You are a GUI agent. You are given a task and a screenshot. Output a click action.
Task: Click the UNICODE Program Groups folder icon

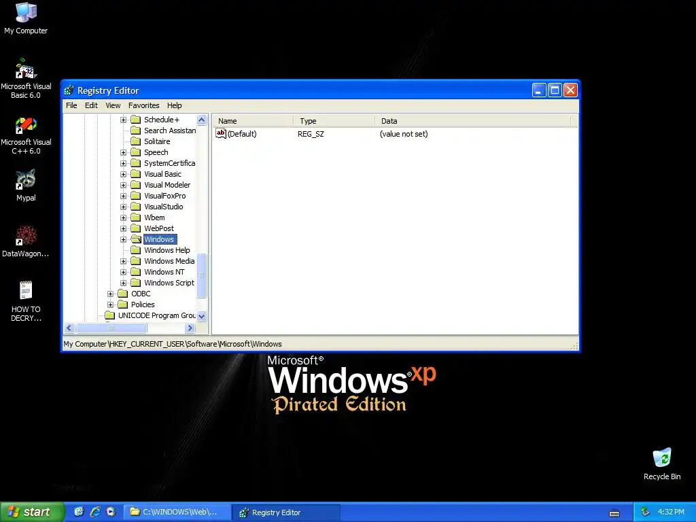point(109,315)
